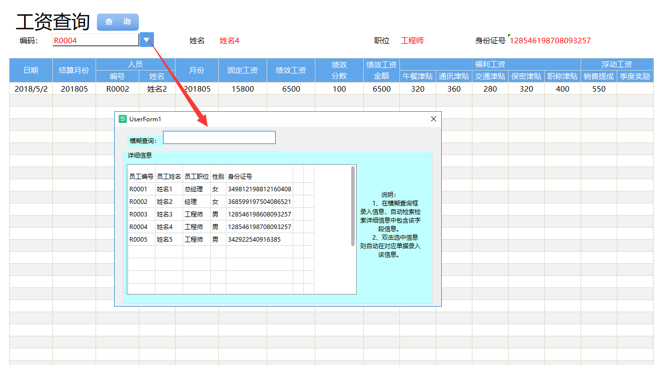The width and height of the screenshot is (654, 365).
Task: Click the detail list vertical scrollbar
Action: tap(353, 206)
